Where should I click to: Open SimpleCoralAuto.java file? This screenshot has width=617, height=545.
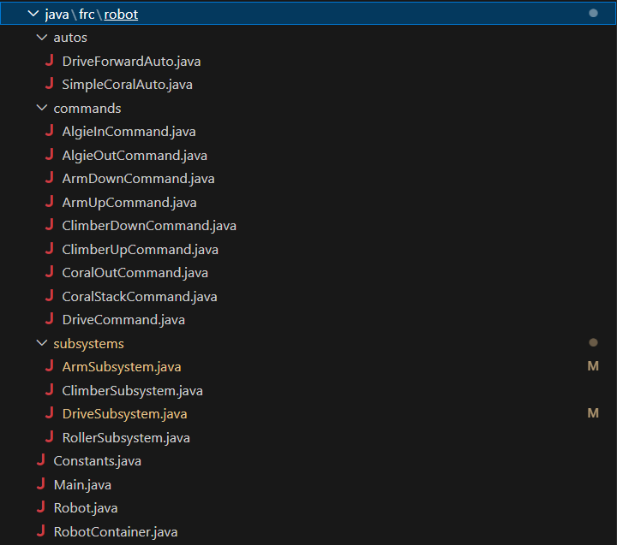point(127,85)
